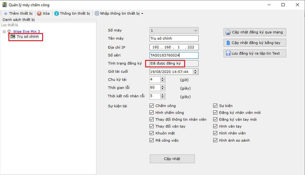Screen dimensions: 305x175
Task: Open the Nhập thông tin thiết bị dropdown arrow
Action: (142, 14)
